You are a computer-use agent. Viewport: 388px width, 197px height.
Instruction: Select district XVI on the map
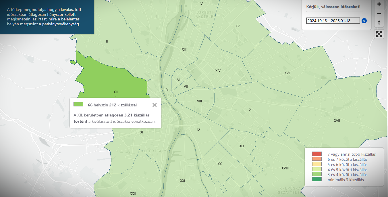tap(287, 73)
